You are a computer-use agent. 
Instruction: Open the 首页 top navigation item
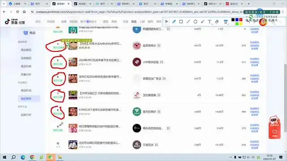[38, 21]
